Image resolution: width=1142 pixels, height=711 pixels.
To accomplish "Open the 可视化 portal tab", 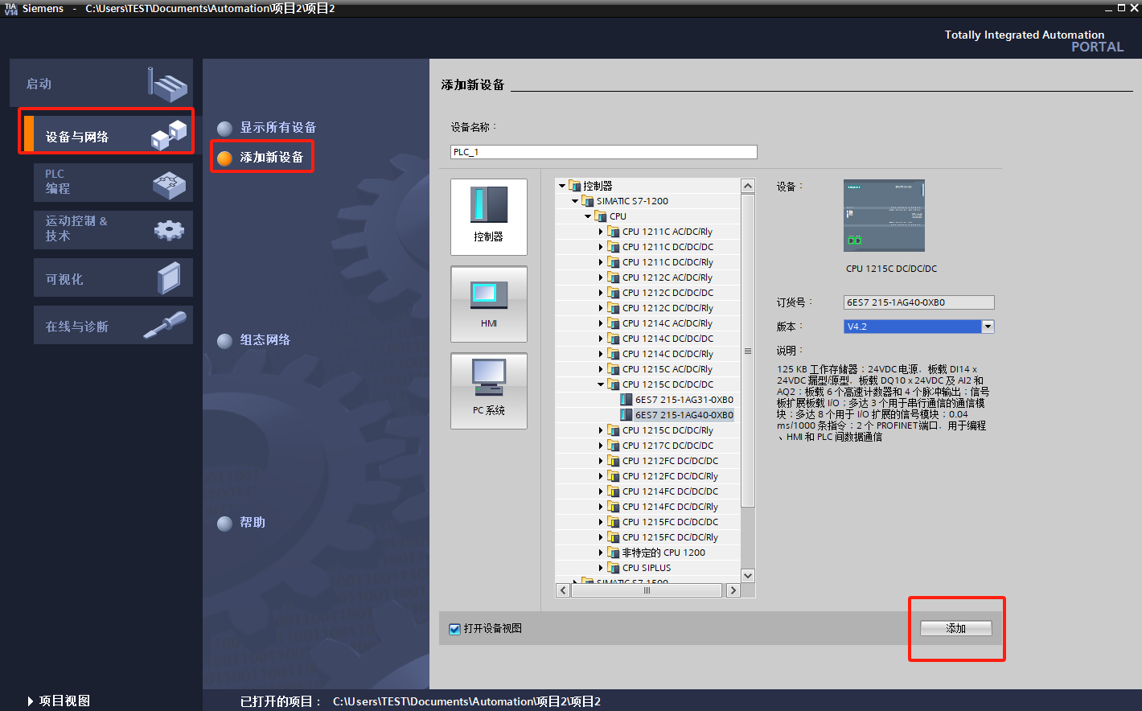I will [x=113, y=277].
